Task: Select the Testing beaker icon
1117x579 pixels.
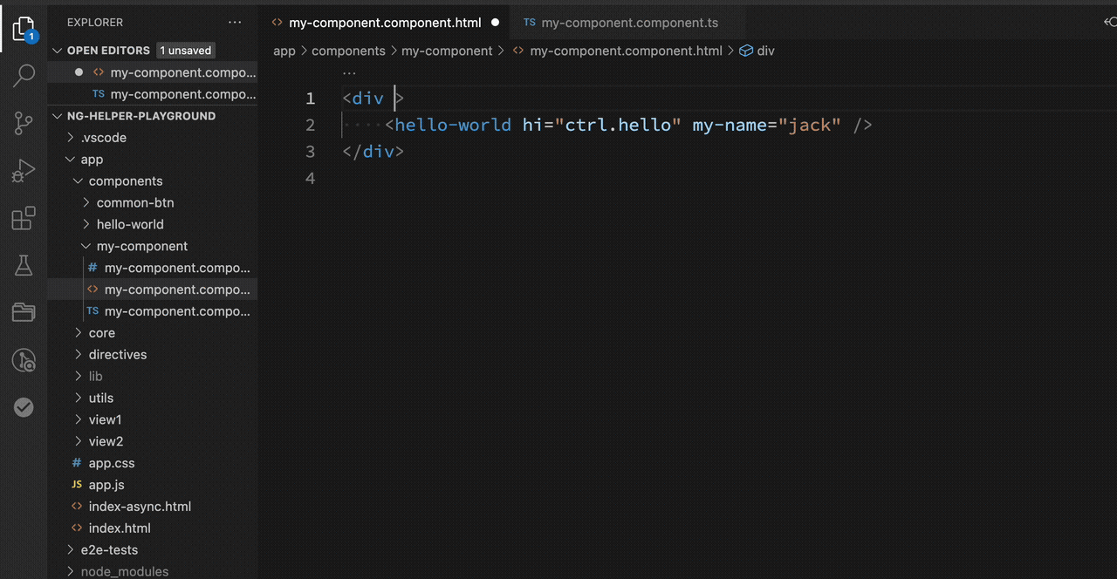Action: pyautogui.click(x=24, y=265)
